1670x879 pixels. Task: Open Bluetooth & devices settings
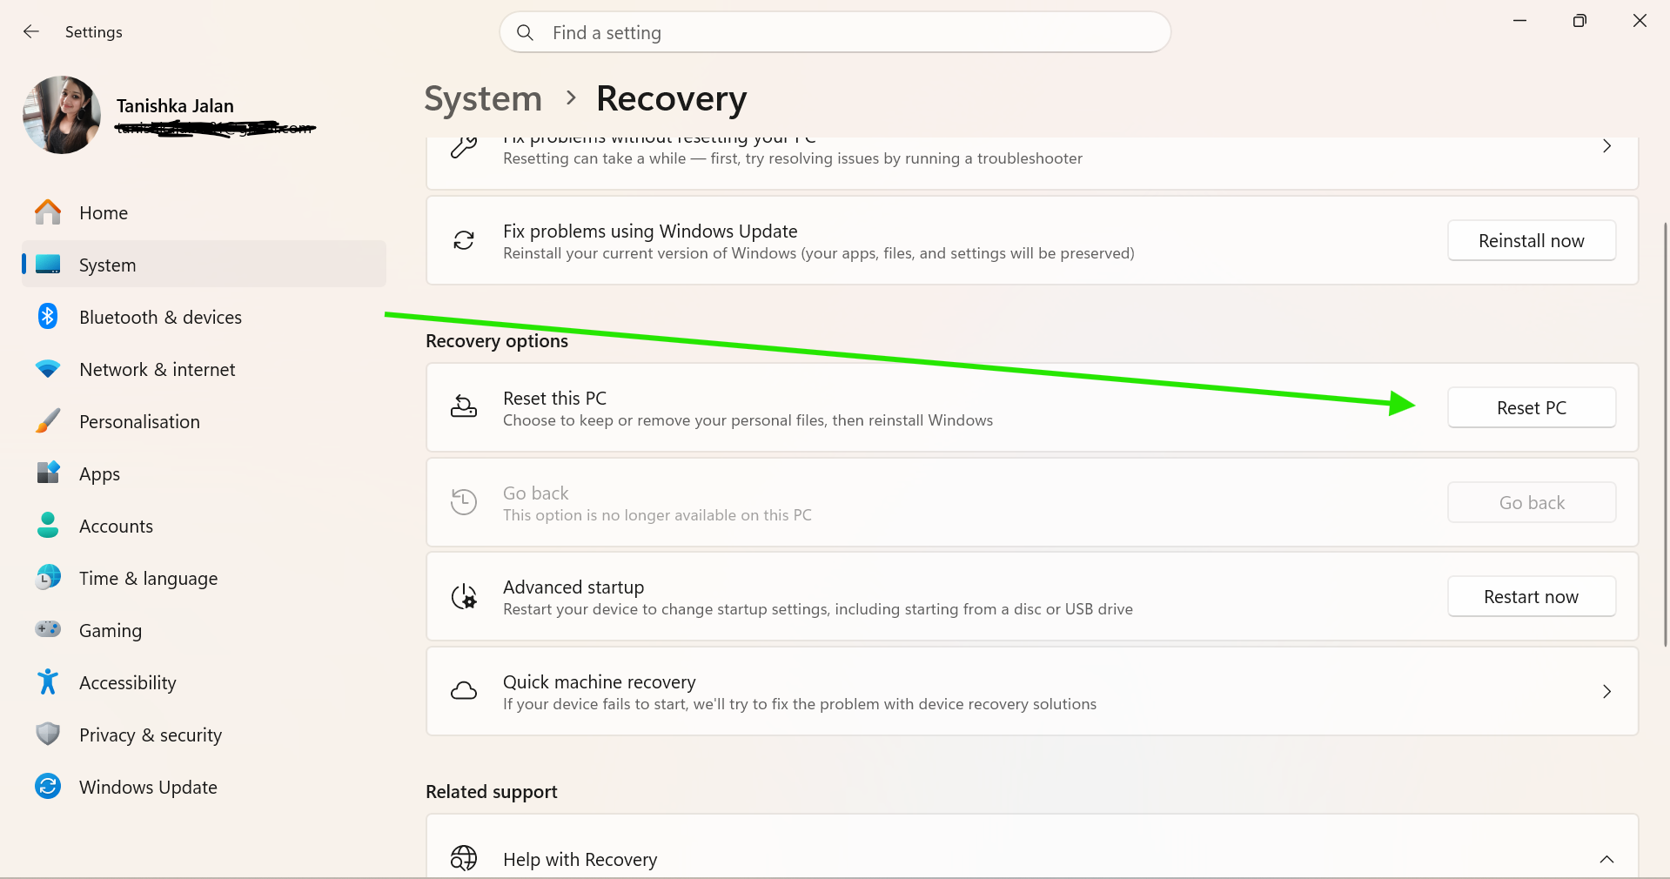point(204,317)
